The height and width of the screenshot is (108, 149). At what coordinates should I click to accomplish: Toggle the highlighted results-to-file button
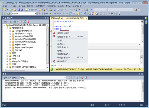(x=77, y=14)
